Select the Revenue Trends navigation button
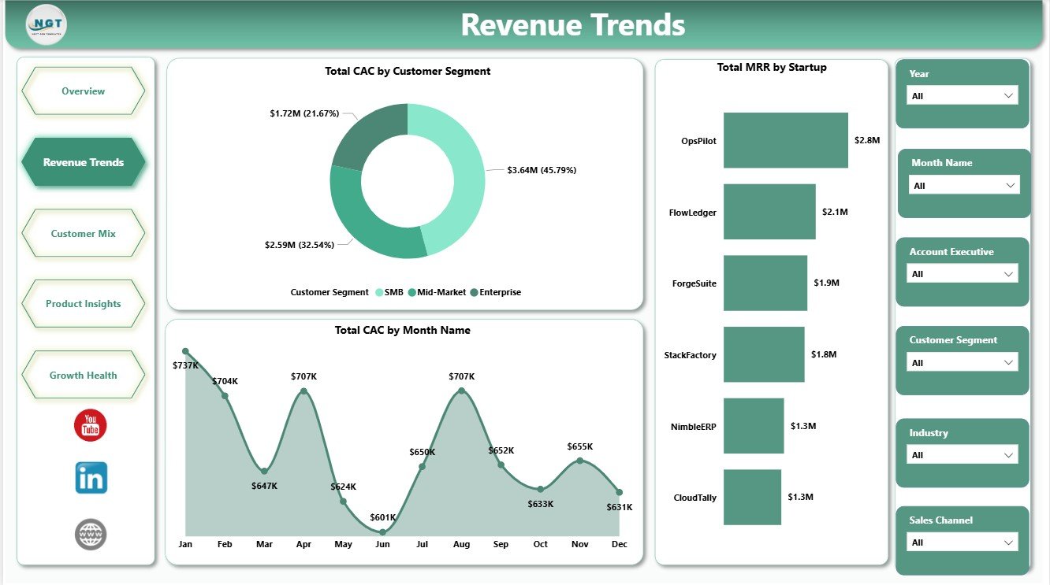1050x585 pixels. [84, 162]
